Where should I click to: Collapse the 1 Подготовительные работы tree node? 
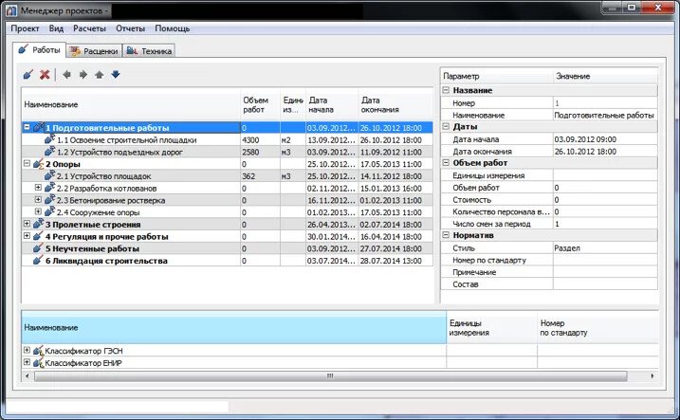(27, 127)
